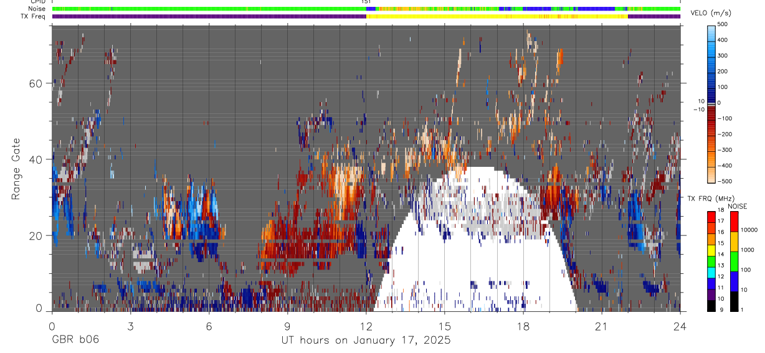Click the 1 tick at the NOISE colorbar bottom
This screenshot has height=353, width=765.
pyautogui.click(x=741, y=309)
